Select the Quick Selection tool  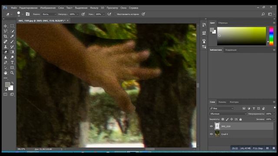click(12, 31)
